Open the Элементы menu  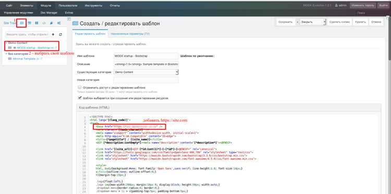[27, 5]
